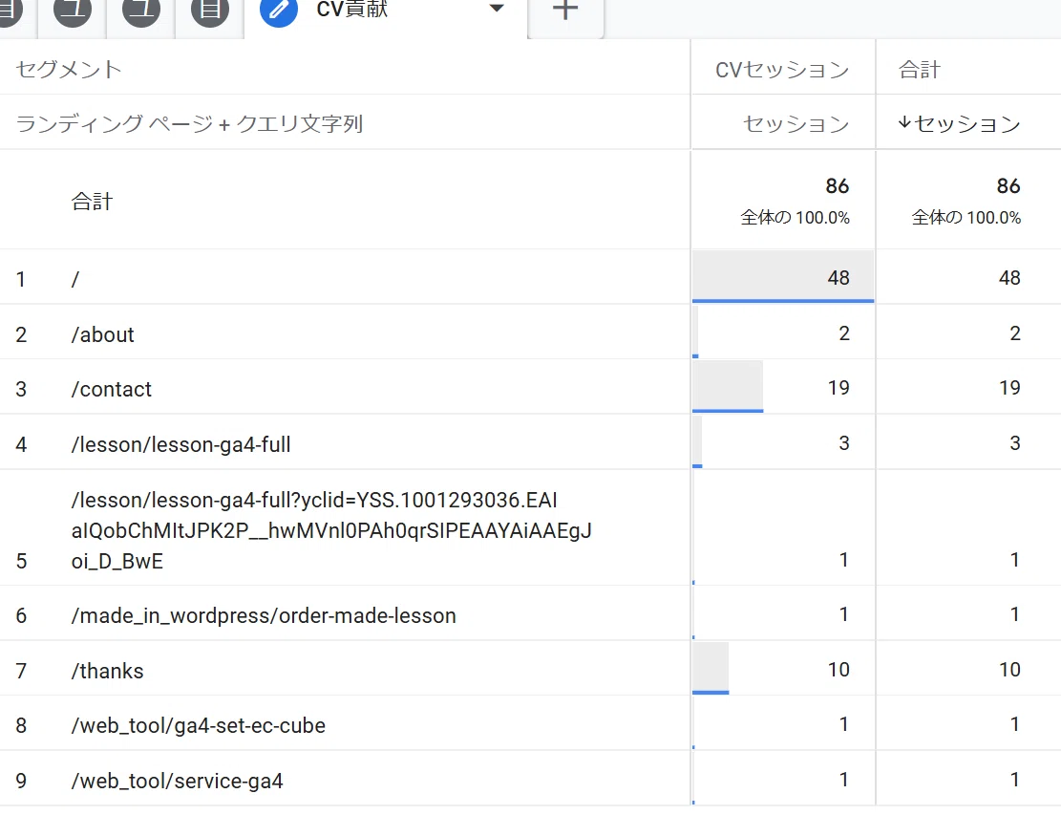Click the ランディング ページ + クエリ文字列 header
Viewport: 1061px width, 815px height.
click(x=189, y=123)
